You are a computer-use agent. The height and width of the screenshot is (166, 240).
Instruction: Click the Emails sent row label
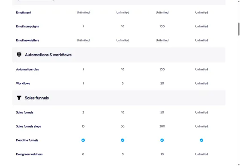coord(24,12)
